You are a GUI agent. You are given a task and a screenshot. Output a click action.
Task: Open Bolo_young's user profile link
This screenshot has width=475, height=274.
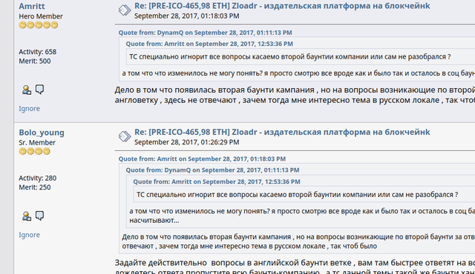42,133
